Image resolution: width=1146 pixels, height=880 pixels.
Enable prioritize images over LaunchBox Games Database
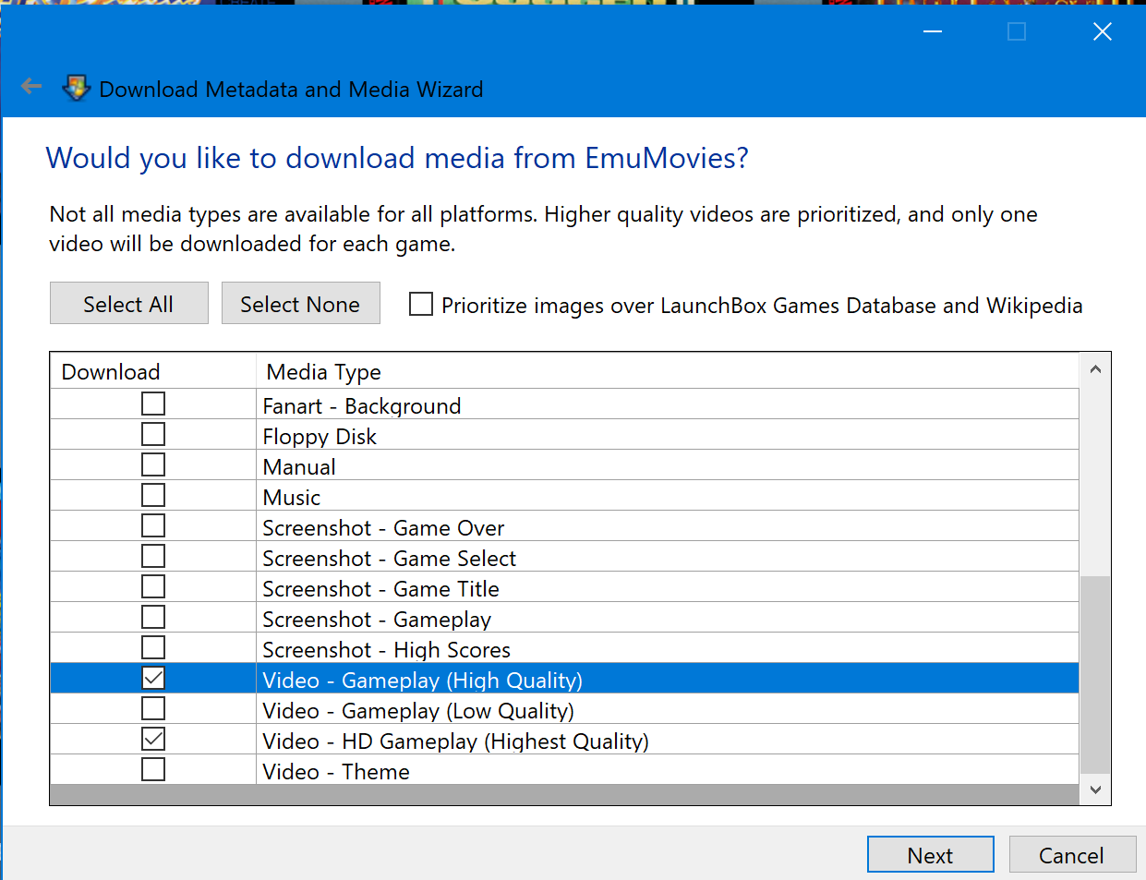click(x=421, y=304)
